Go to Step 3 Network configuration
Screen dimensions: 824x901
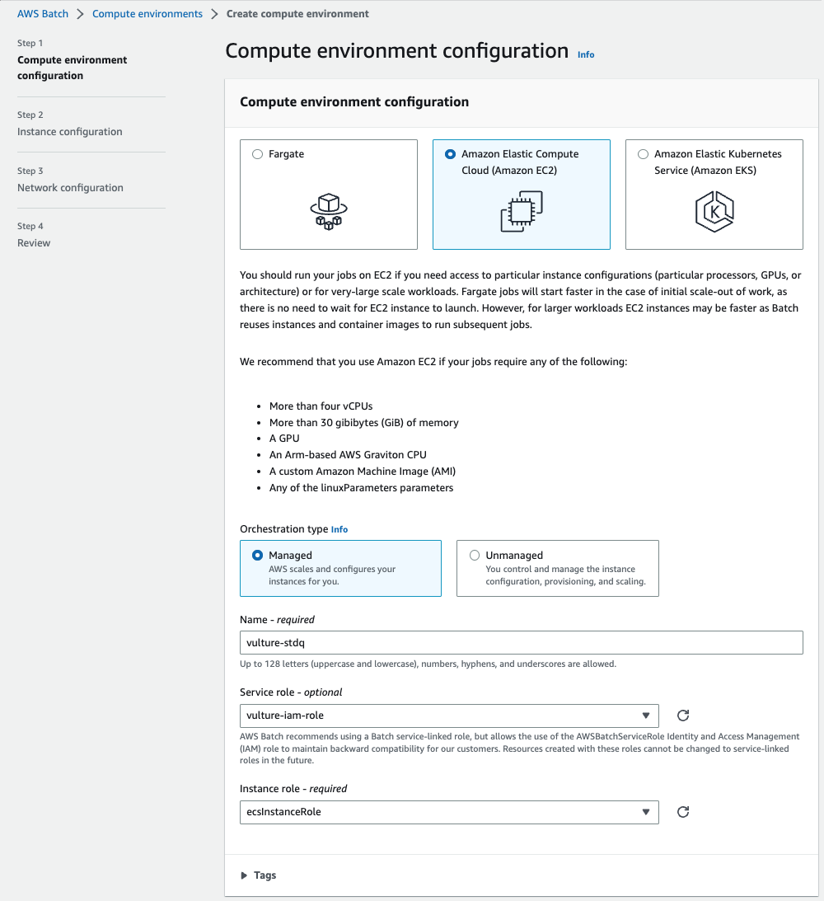[x=70, y=187]
